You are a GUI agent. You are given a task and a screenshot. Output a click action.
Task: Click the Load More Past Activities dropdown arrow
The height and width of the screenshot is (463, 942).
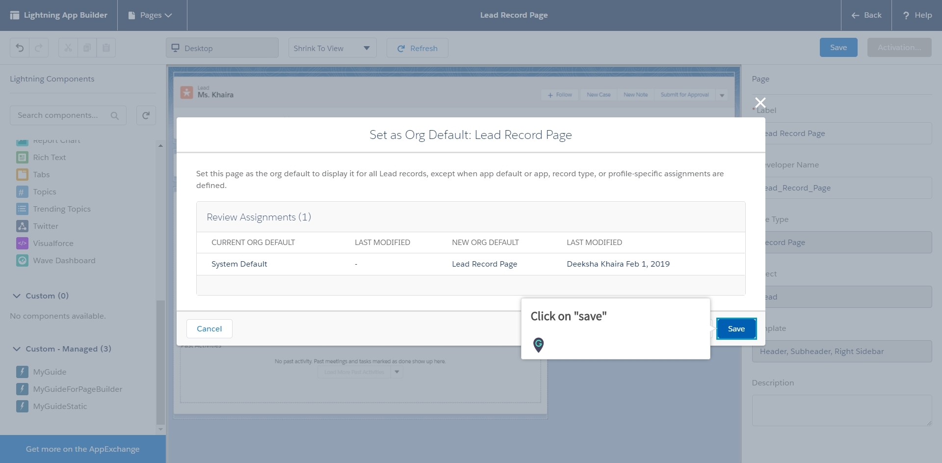coord(397,372)
